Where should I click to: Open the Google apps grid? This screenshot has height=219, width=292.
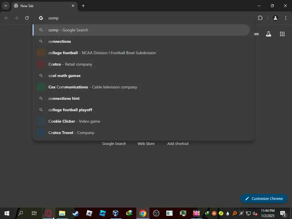[x=282, y=34]
